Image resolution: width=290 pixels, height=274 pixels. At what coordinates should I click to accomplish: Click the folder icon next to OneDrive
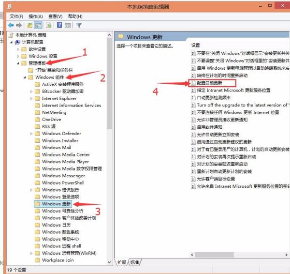click(37, 120)
